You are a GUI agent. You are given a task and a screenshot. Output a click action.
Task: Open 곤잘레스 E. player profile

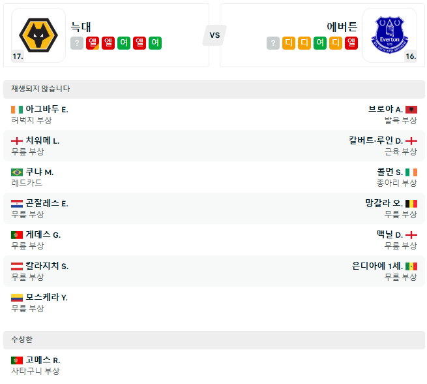point(46,204)
